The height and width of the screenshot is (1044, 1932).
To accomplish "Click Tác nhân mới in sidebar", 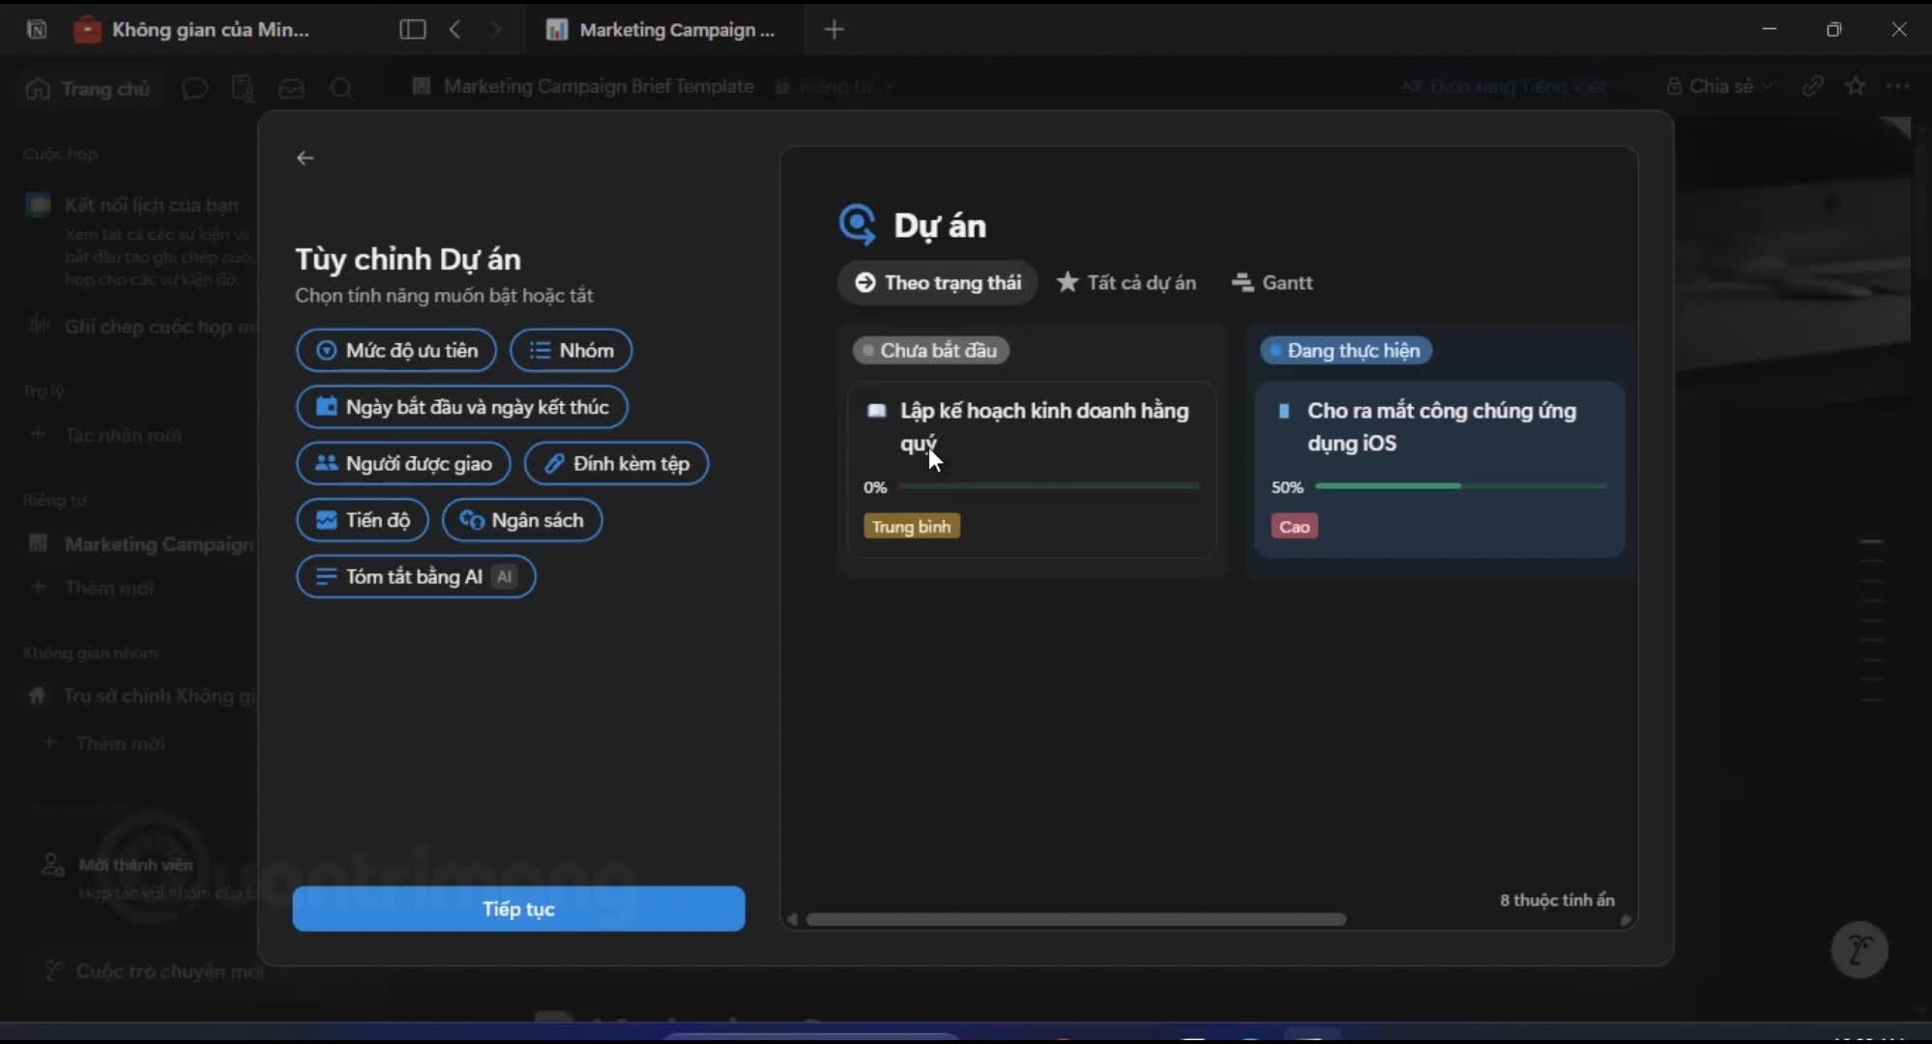I will [x=123, y=435].
